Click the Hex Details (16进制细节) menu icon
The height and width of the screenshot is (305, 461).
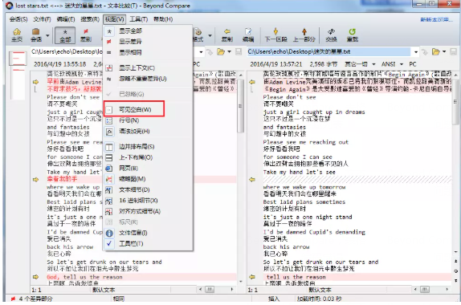click(109, 201)
